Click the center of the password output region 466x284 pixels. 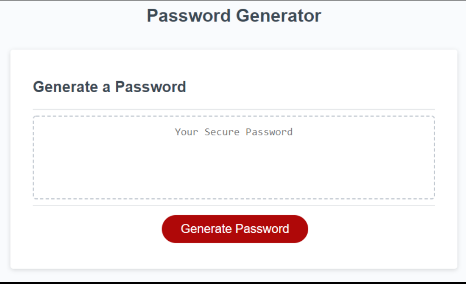pyautogui.click(x=234, y=157)
